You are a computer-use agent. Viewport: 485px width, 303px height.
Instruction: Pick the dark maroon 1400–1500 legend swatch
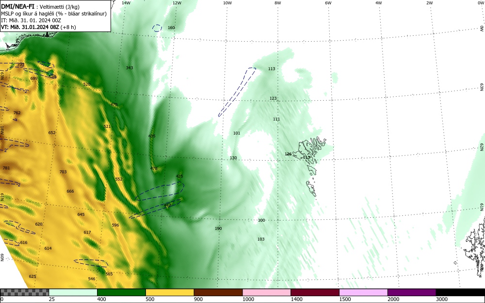(315, 292)
